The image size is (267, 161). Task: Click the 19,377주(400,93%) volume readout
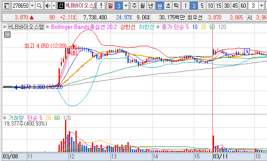click(26, 124)
